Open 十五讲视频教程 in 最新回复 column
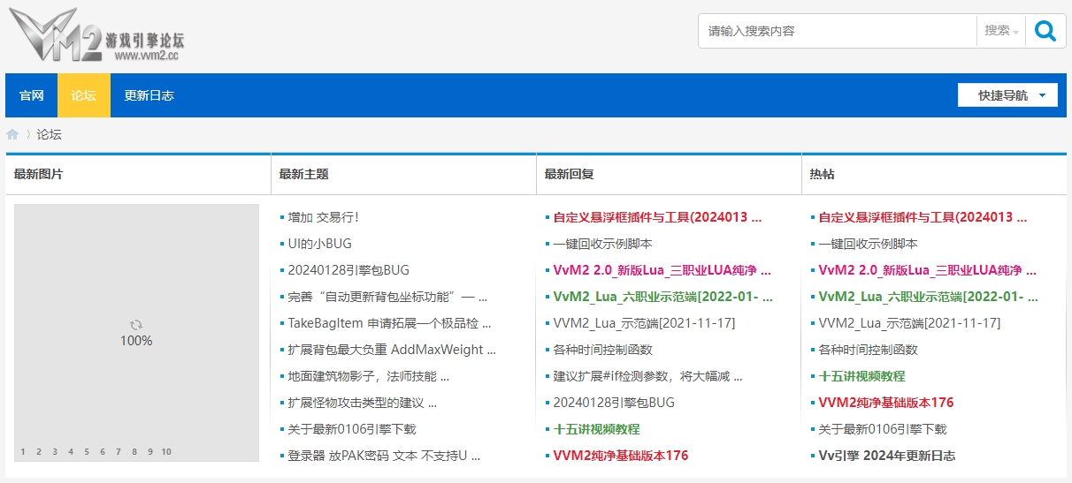1072x483 pixels. (x=596, y=429)
